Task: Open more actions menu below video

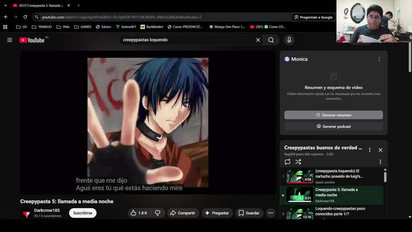Action: click(270, 213)
